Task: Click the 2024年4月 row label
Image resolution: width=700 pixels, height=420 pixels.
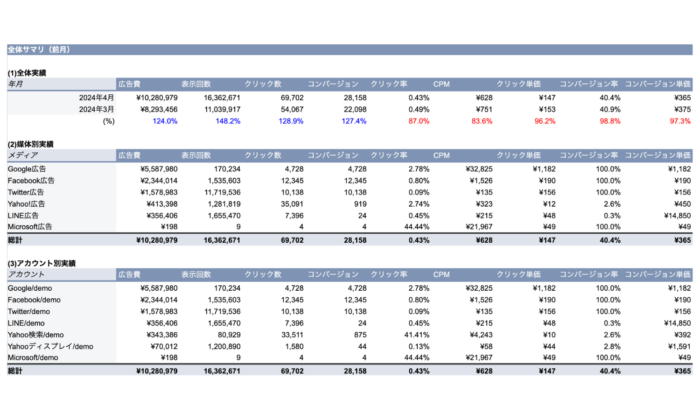Action: [x=97, y=98]
